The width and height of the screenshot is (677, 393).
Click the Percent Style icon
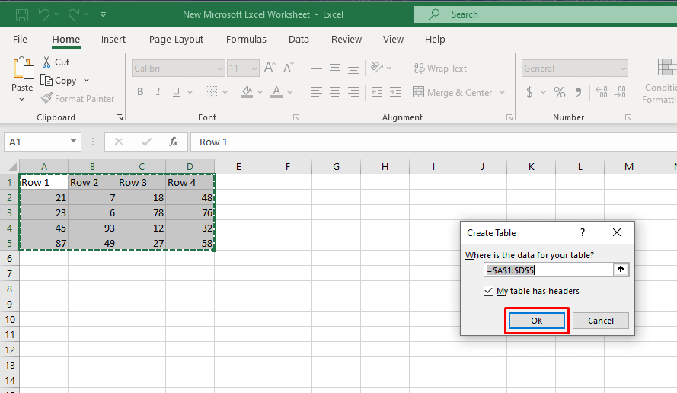560,92
